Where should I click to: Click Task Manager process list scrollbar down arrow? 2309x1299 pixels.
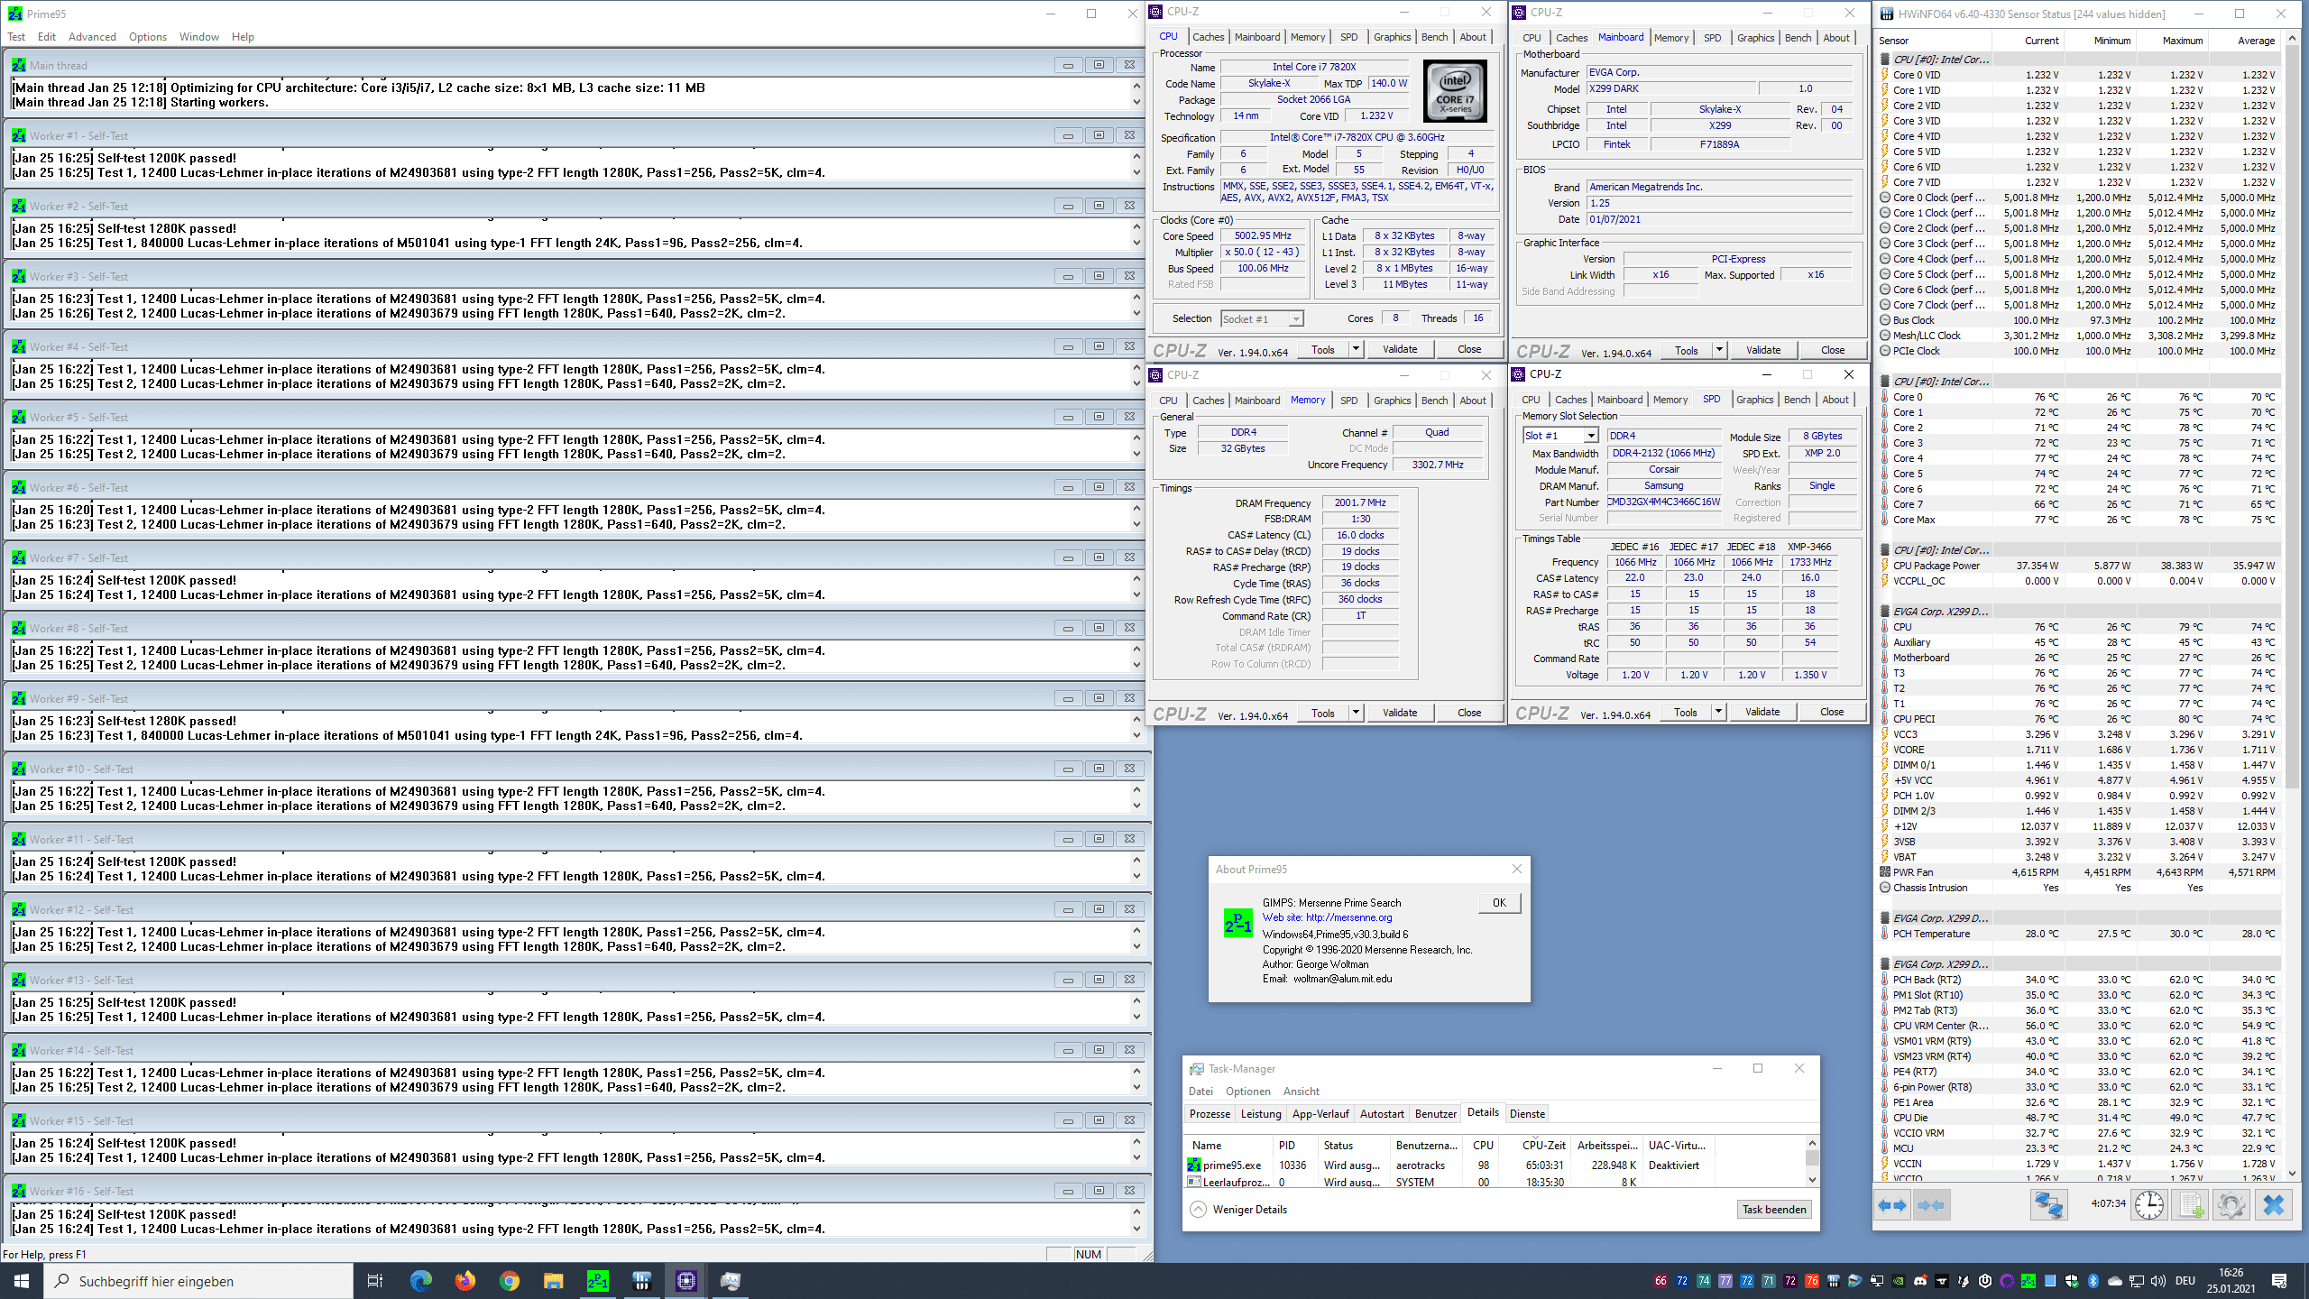(x=1812, y=1179)
